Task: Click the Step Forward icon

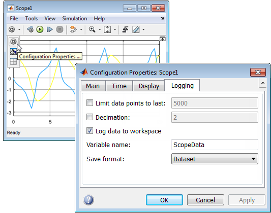Action: [x=50, y=29]
